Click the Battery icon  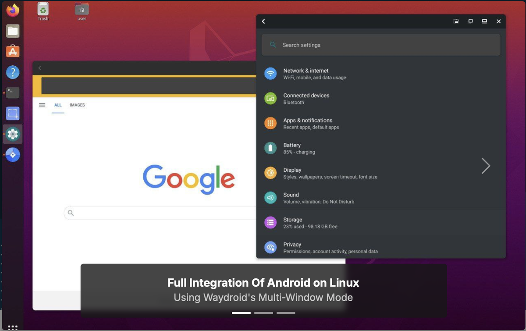270,148
